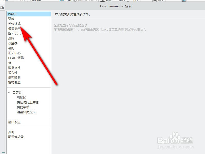The width and height of the screenshot is (205, 154).
Task: Open 键盘快捷方式 settings
Action: click(x=26, y=112)
